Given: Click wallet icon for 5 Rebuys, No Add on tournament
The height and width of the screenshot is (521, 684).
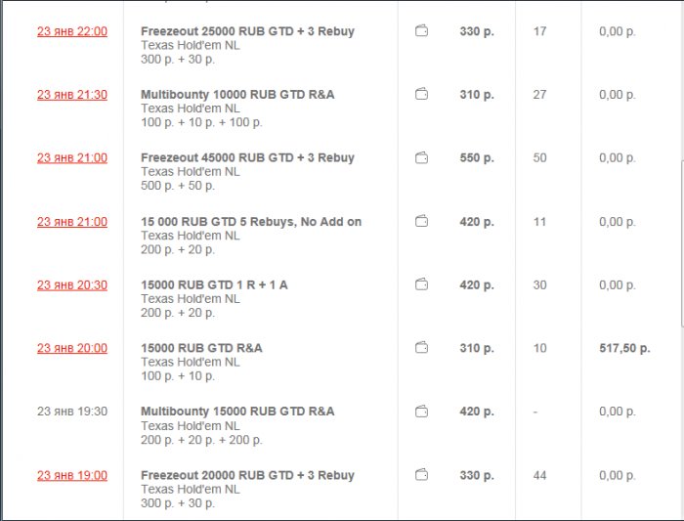Looking at the screenshot, I should [x=422, y=222].
